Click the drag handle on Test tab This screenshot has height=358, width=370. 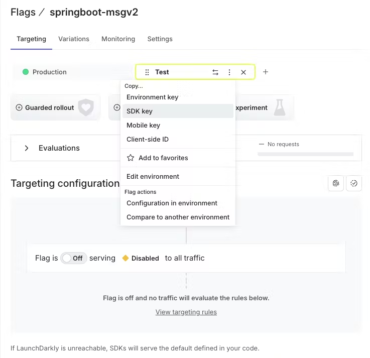pos(147,72)
